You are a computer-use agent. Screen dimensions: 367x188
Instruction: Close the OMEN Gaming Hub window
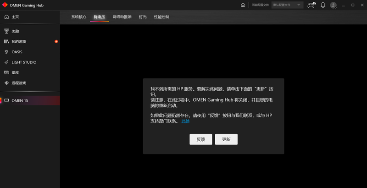(362, 5)
